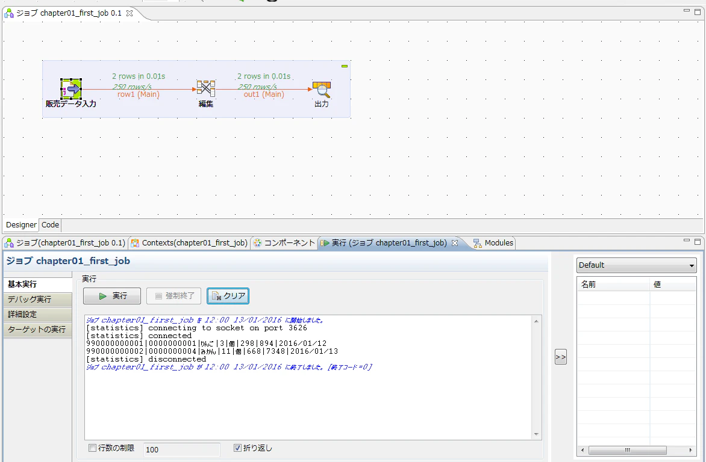Viewport: 706px width, 462px height.
Task: Click the 実行 run button
Action: tap(112, 296)
